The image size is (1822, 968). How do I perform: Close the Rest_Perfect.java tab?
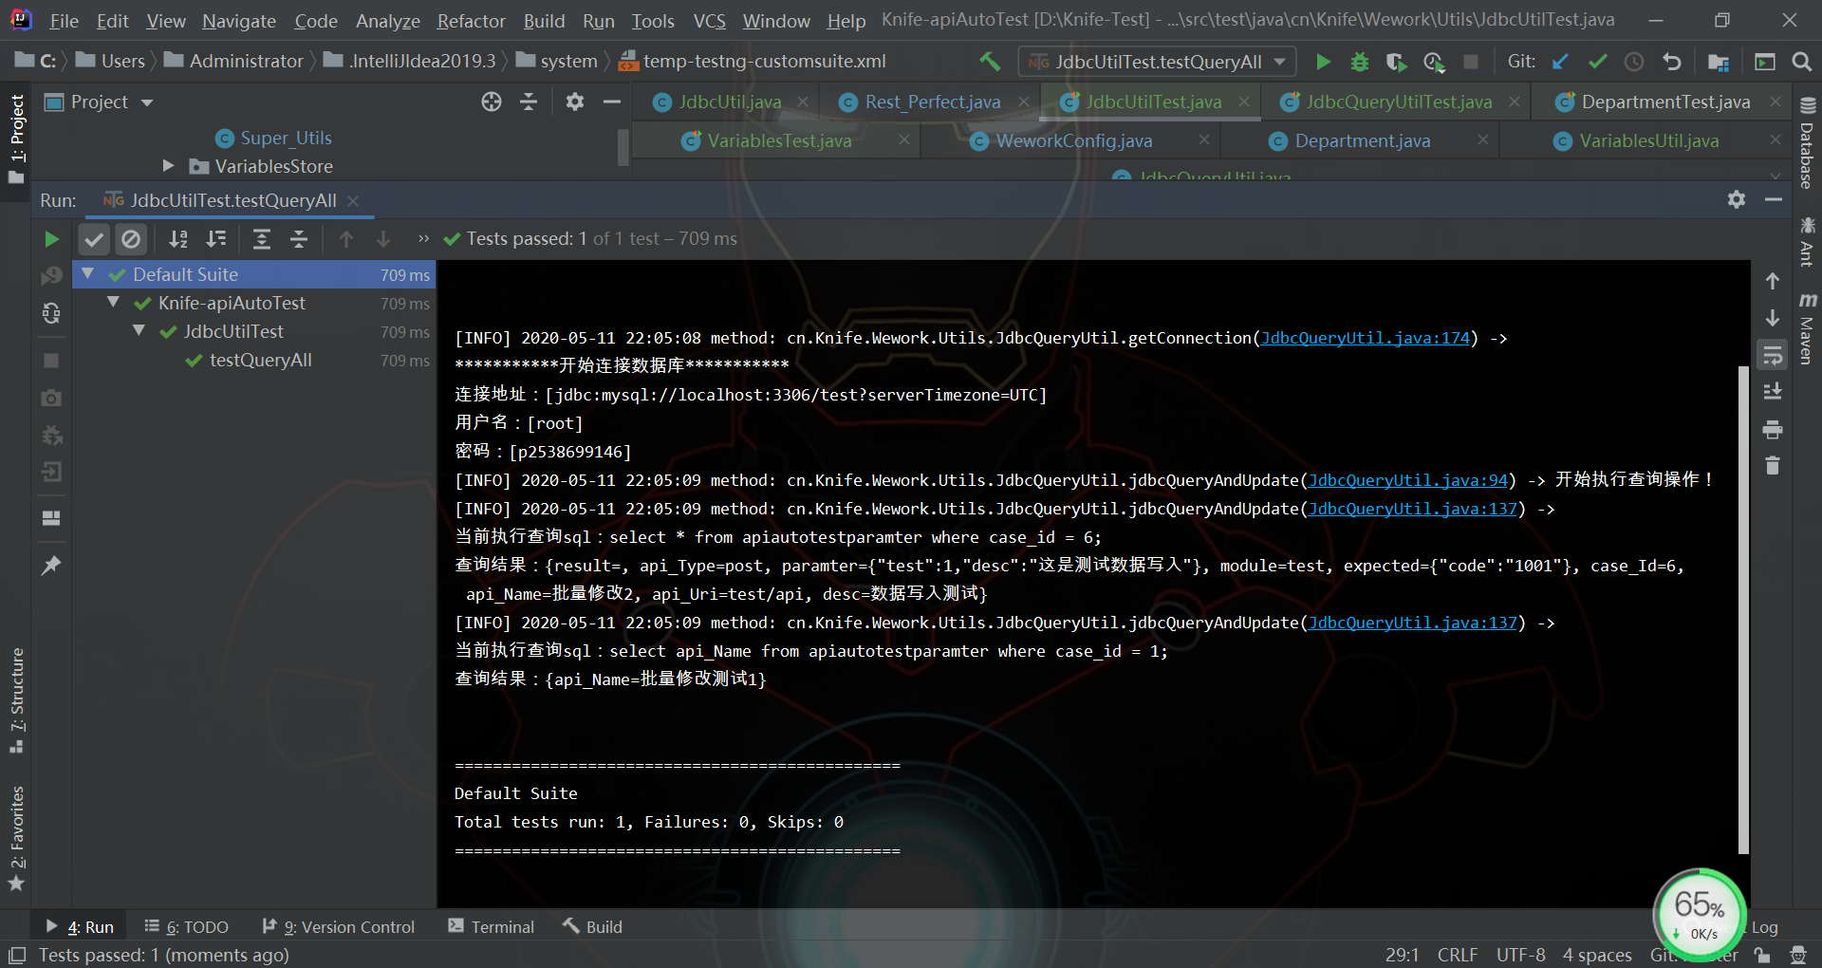coord(1024,102)
